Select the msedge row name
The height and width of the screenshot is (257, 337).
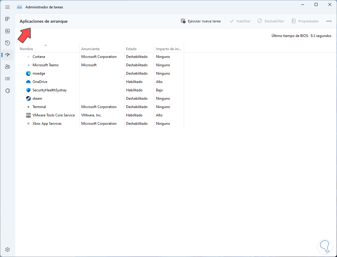tap(39, 73)
